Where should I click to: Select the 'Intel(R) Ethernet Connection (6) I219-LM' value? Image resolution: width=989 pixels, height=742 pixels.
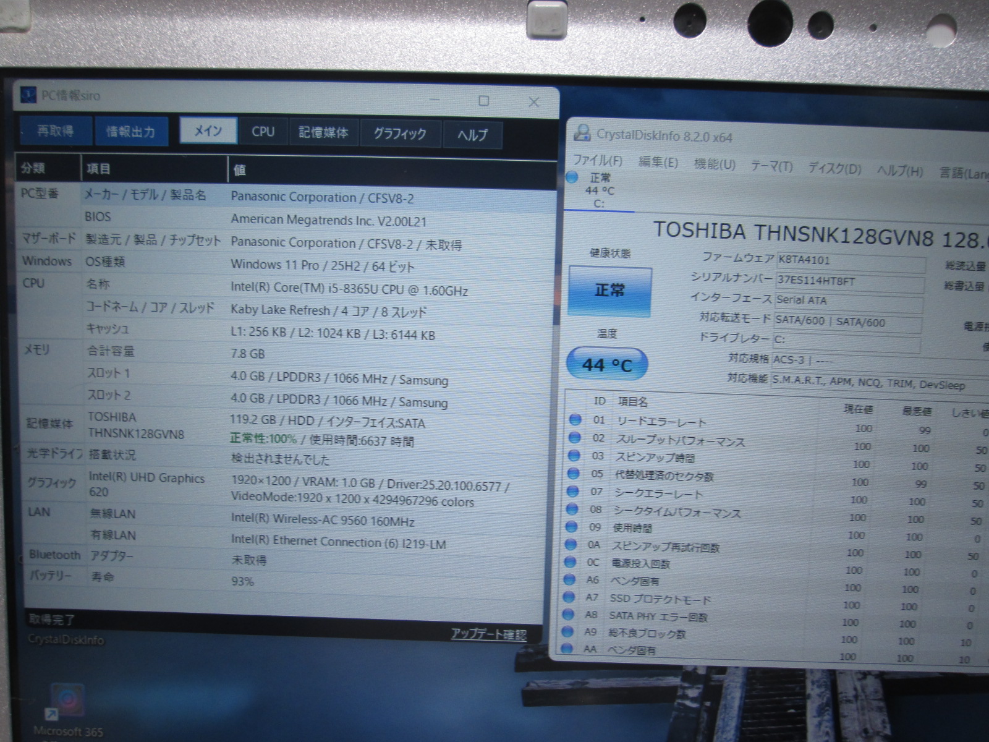click(x=338, y=542)
